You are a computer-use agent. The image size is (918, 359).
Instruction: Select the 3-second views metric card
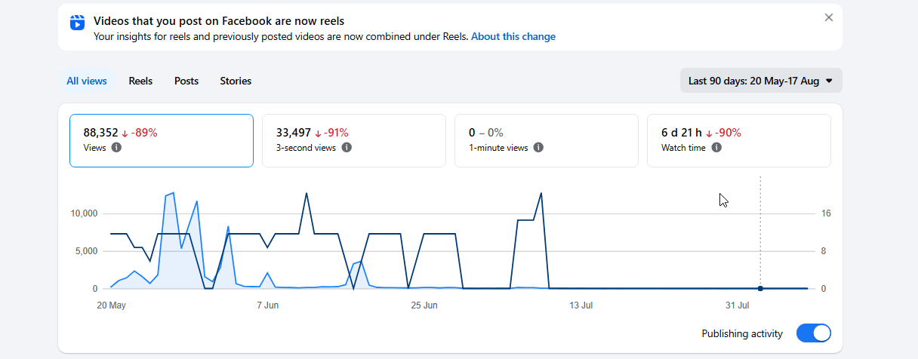pyautogui.click(x=353, y=140)
